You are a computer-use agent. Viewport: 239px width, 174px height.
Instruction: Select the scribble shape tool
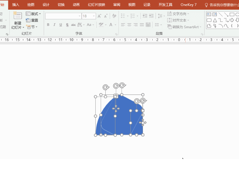pyautogui.click(x=215, y=26)
